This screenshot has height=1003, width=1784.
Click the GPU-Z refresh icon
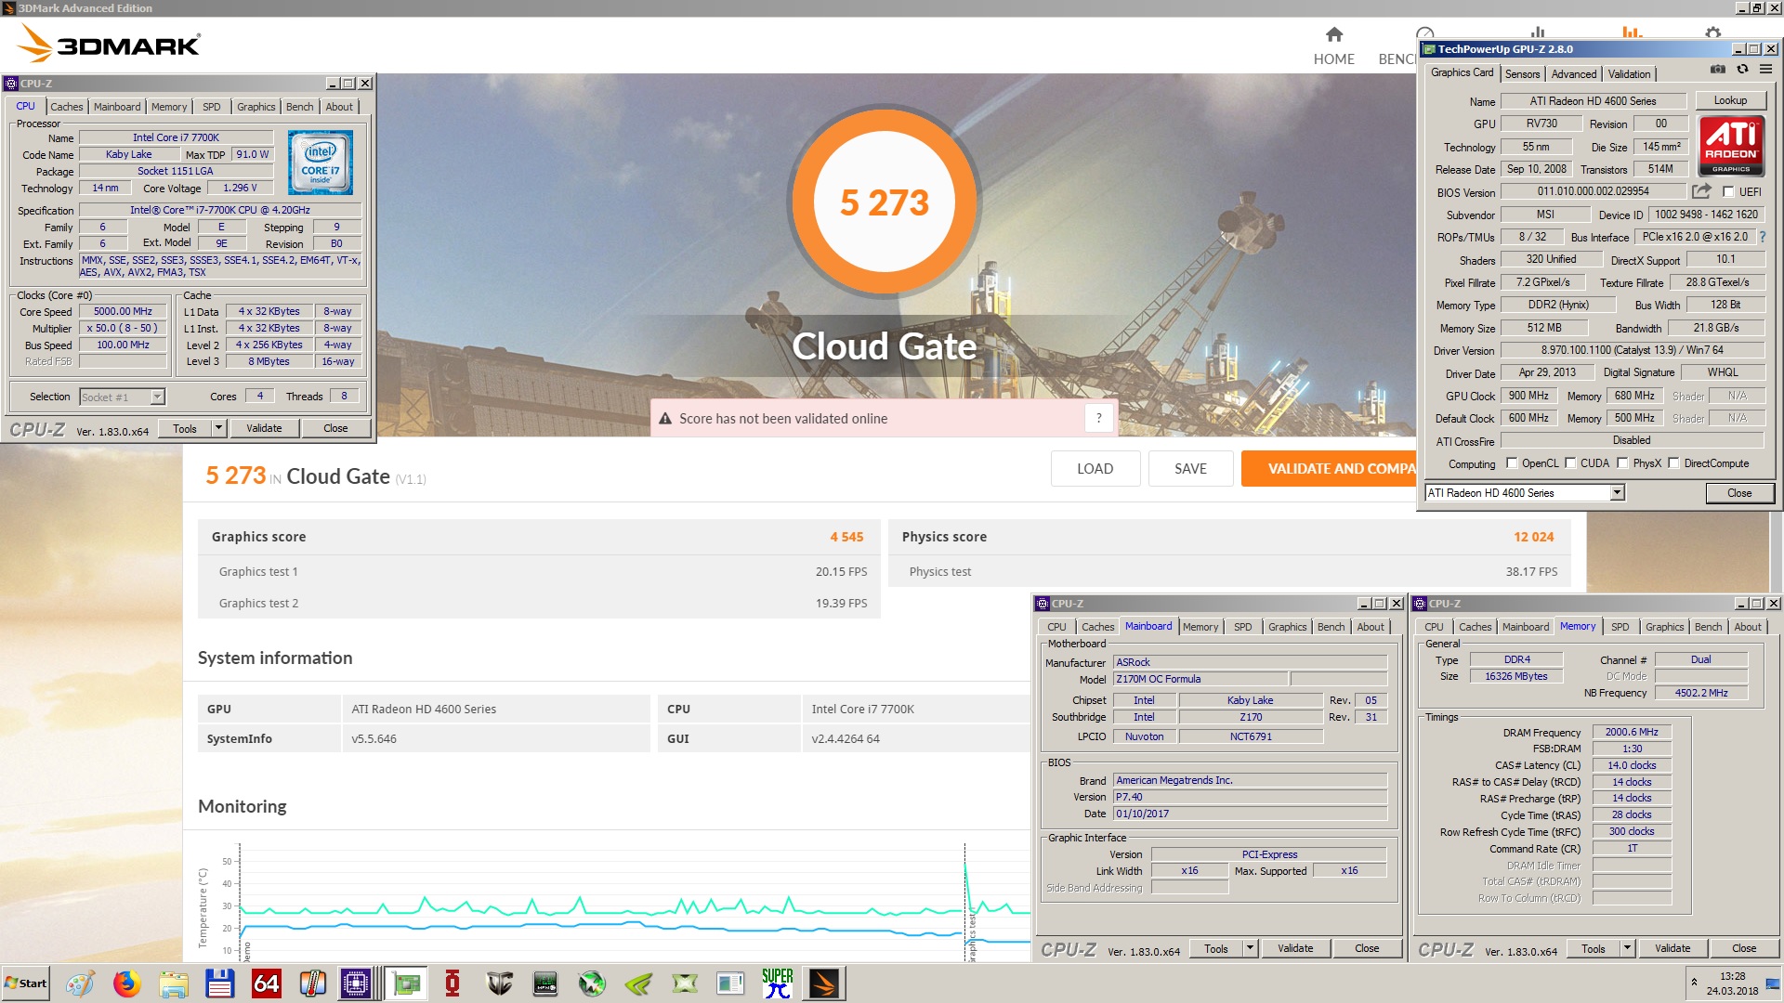click(x=1742, y=70)
